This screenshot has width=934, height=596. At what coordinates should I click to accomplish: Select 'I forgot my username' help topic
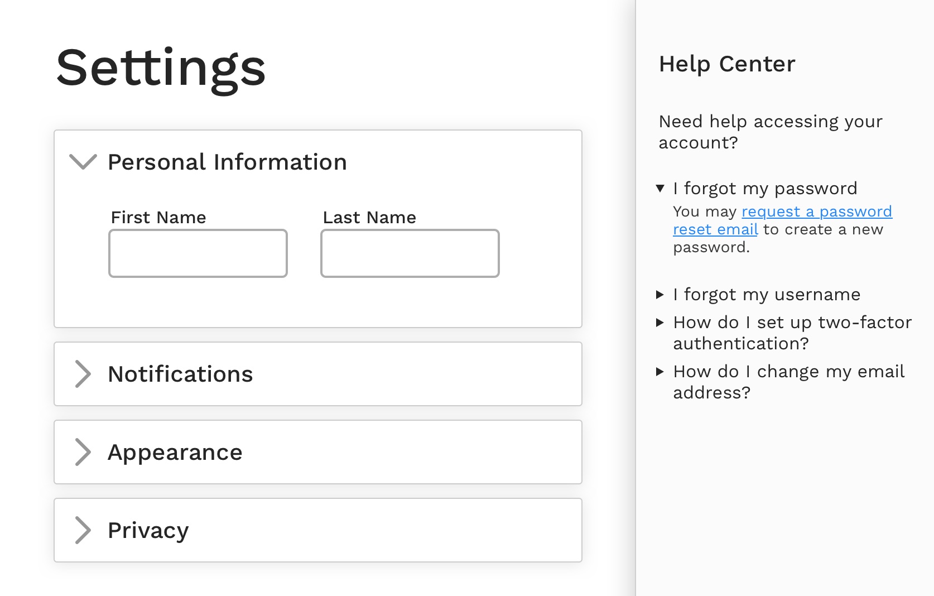click(767, 295)
